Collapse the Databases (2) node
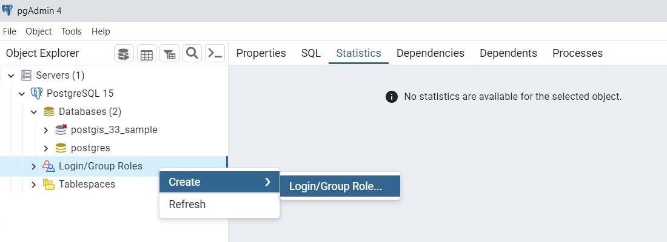Image resolution: width=667 pixels, height=242 pixels. click(34, 112)
